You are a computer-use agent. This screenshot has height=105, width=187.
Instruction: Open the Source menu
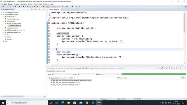pos(10,4)
